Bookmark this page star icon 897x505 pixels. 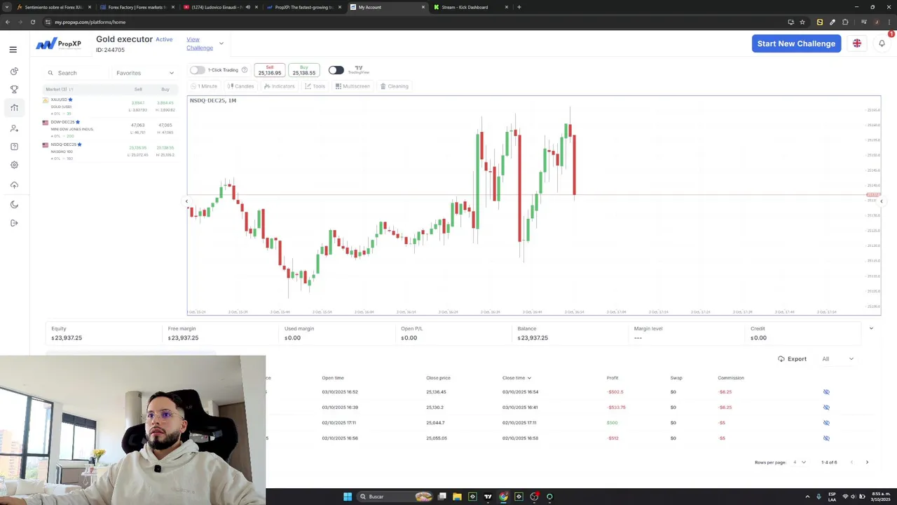(802, 22)
